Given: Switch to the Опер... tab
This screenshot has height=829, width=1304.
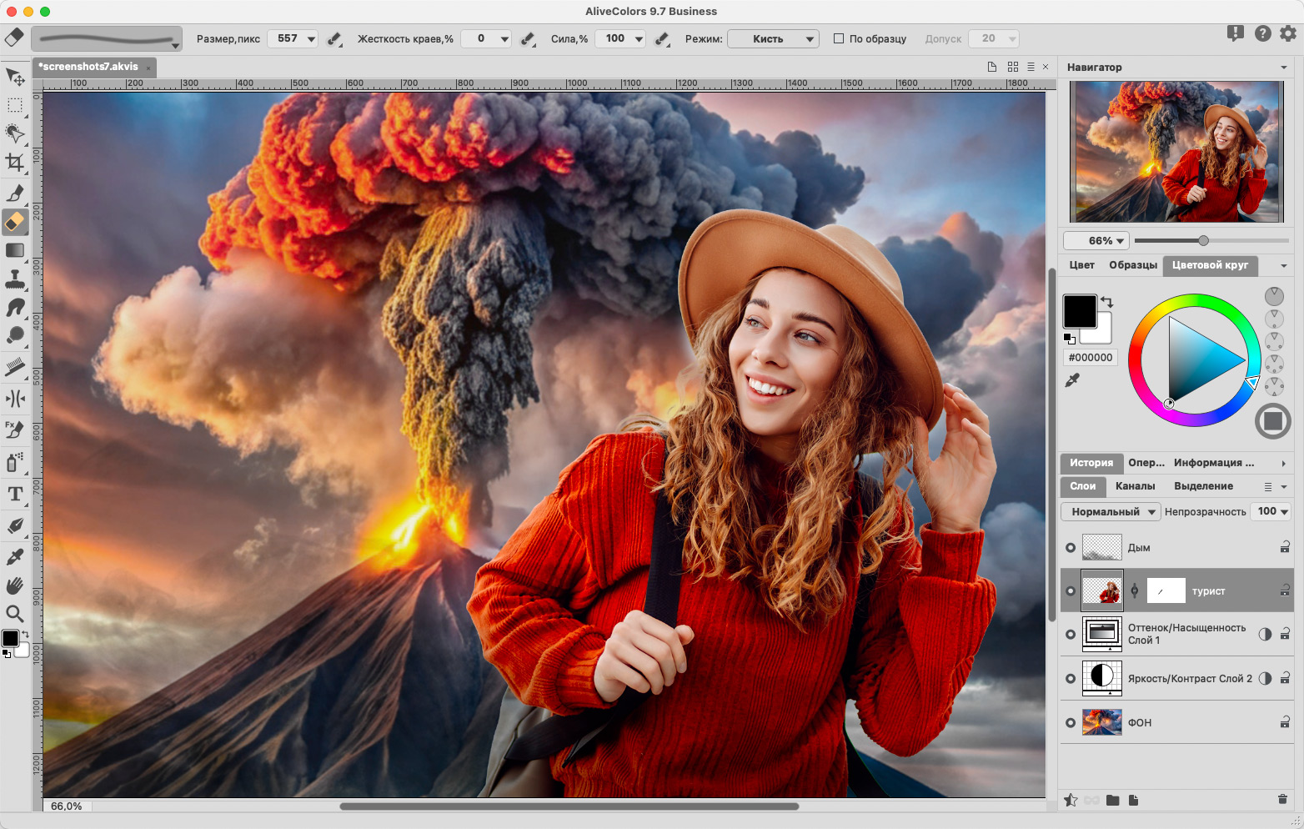Looking at the screenshot, I should (x=1146, y=463).
